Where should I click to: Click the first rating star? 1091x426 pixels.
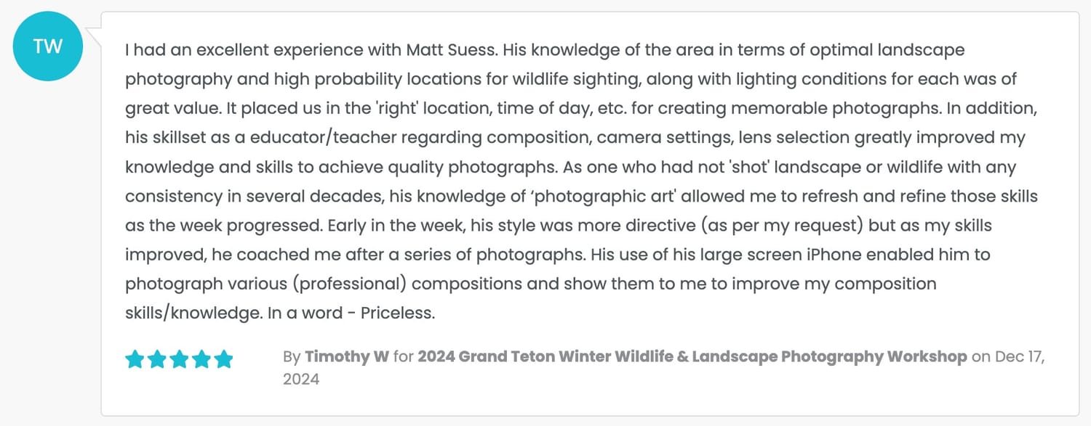(135, 359)
